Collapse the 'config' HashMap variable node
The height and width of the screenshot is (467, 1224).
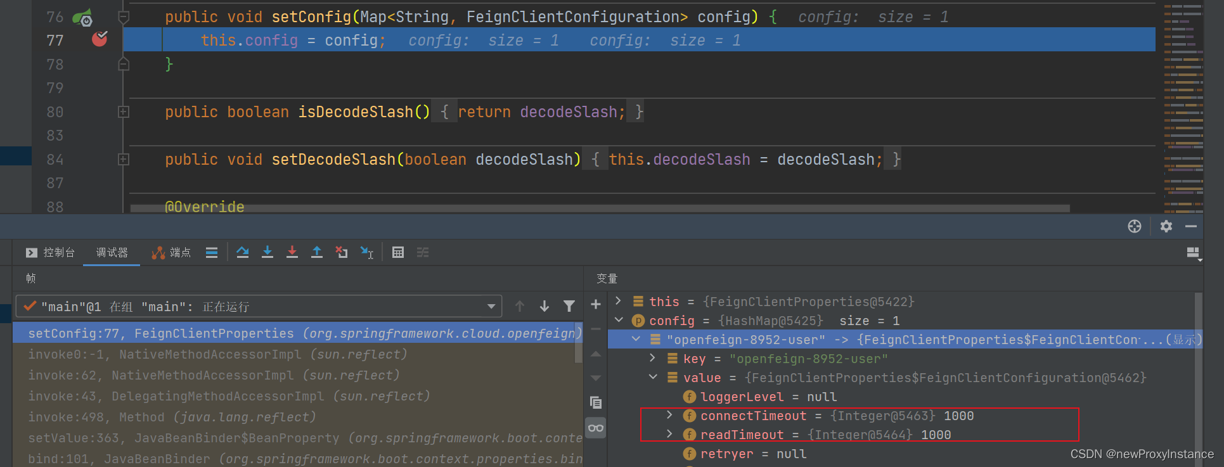pos(619,320)
